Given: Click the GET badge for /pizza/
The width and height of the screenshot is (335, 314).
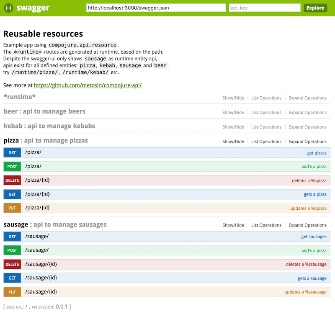Looking at the screenshot, I should [x=12, y=152].
